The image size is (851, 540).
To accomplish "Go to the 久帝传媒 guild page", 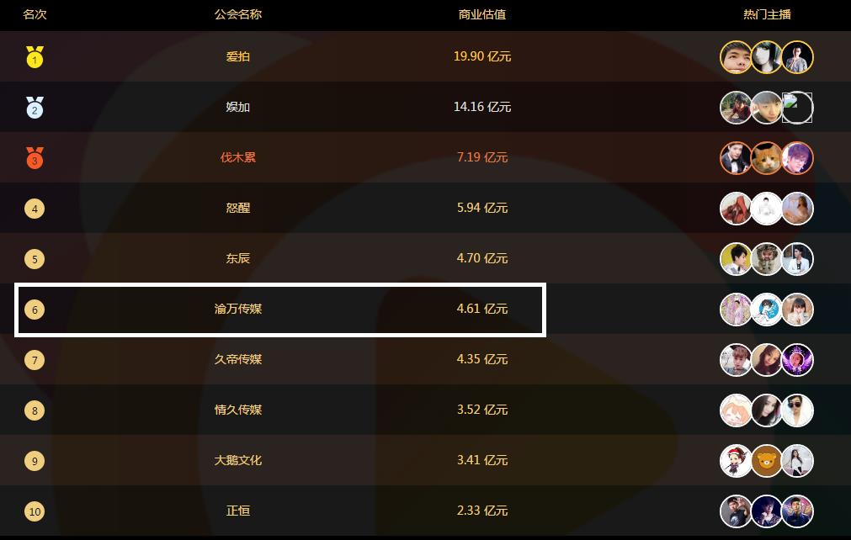I will click(238, 359).
